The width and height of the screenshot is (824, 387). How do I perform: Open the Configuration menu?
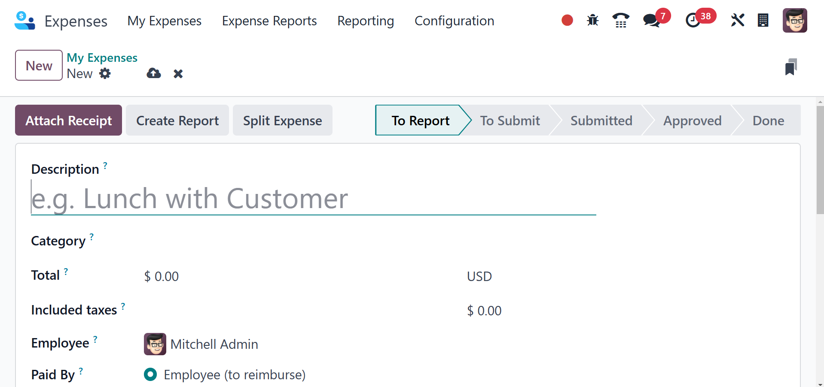(454, 21)
